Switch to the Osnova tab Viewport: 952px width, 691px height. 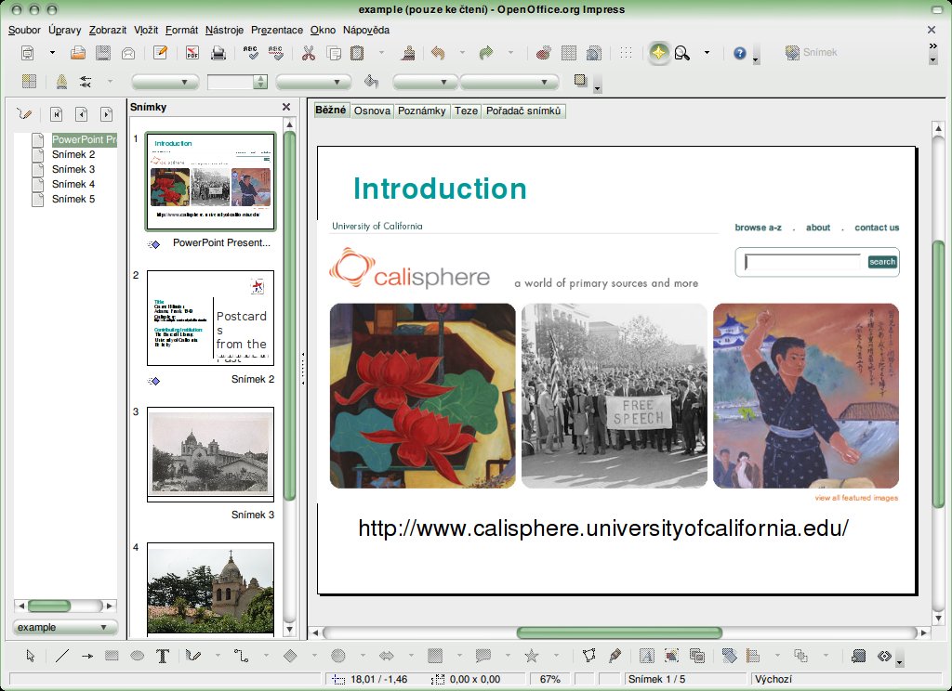point(372,111)
